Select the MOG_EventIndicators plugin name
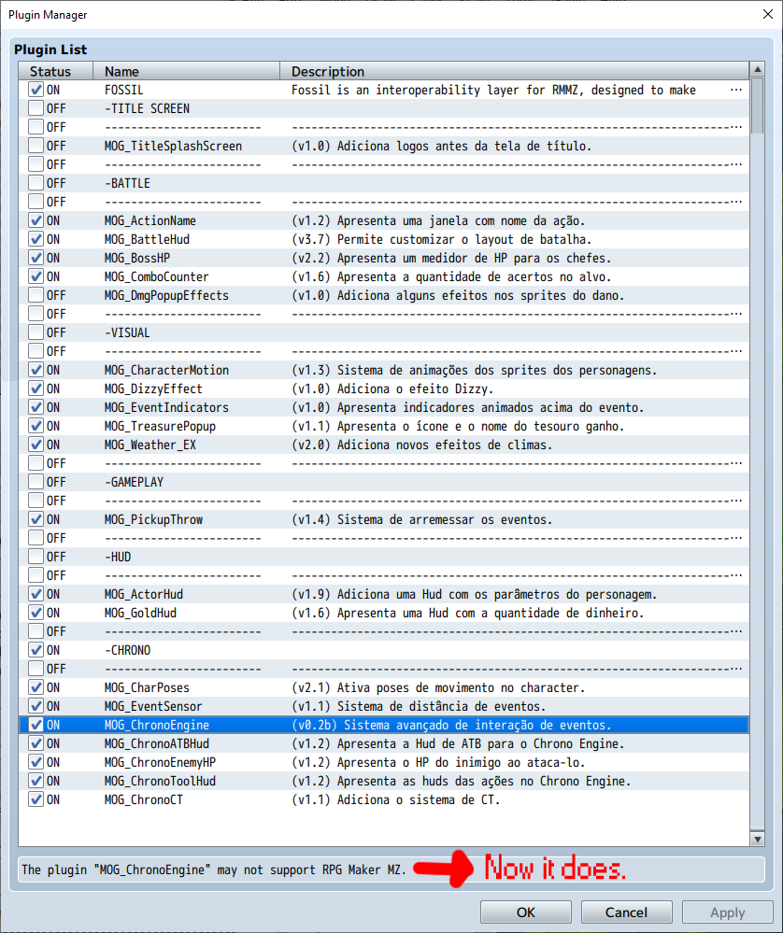Screen dimensions: 783x933 click(x=166, y=407)
